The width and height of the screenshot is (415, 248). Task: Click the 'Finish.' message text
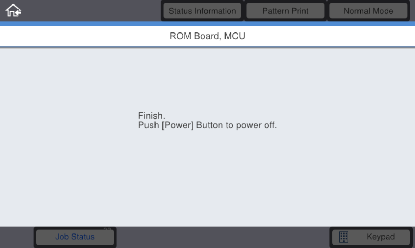[151, 116]
